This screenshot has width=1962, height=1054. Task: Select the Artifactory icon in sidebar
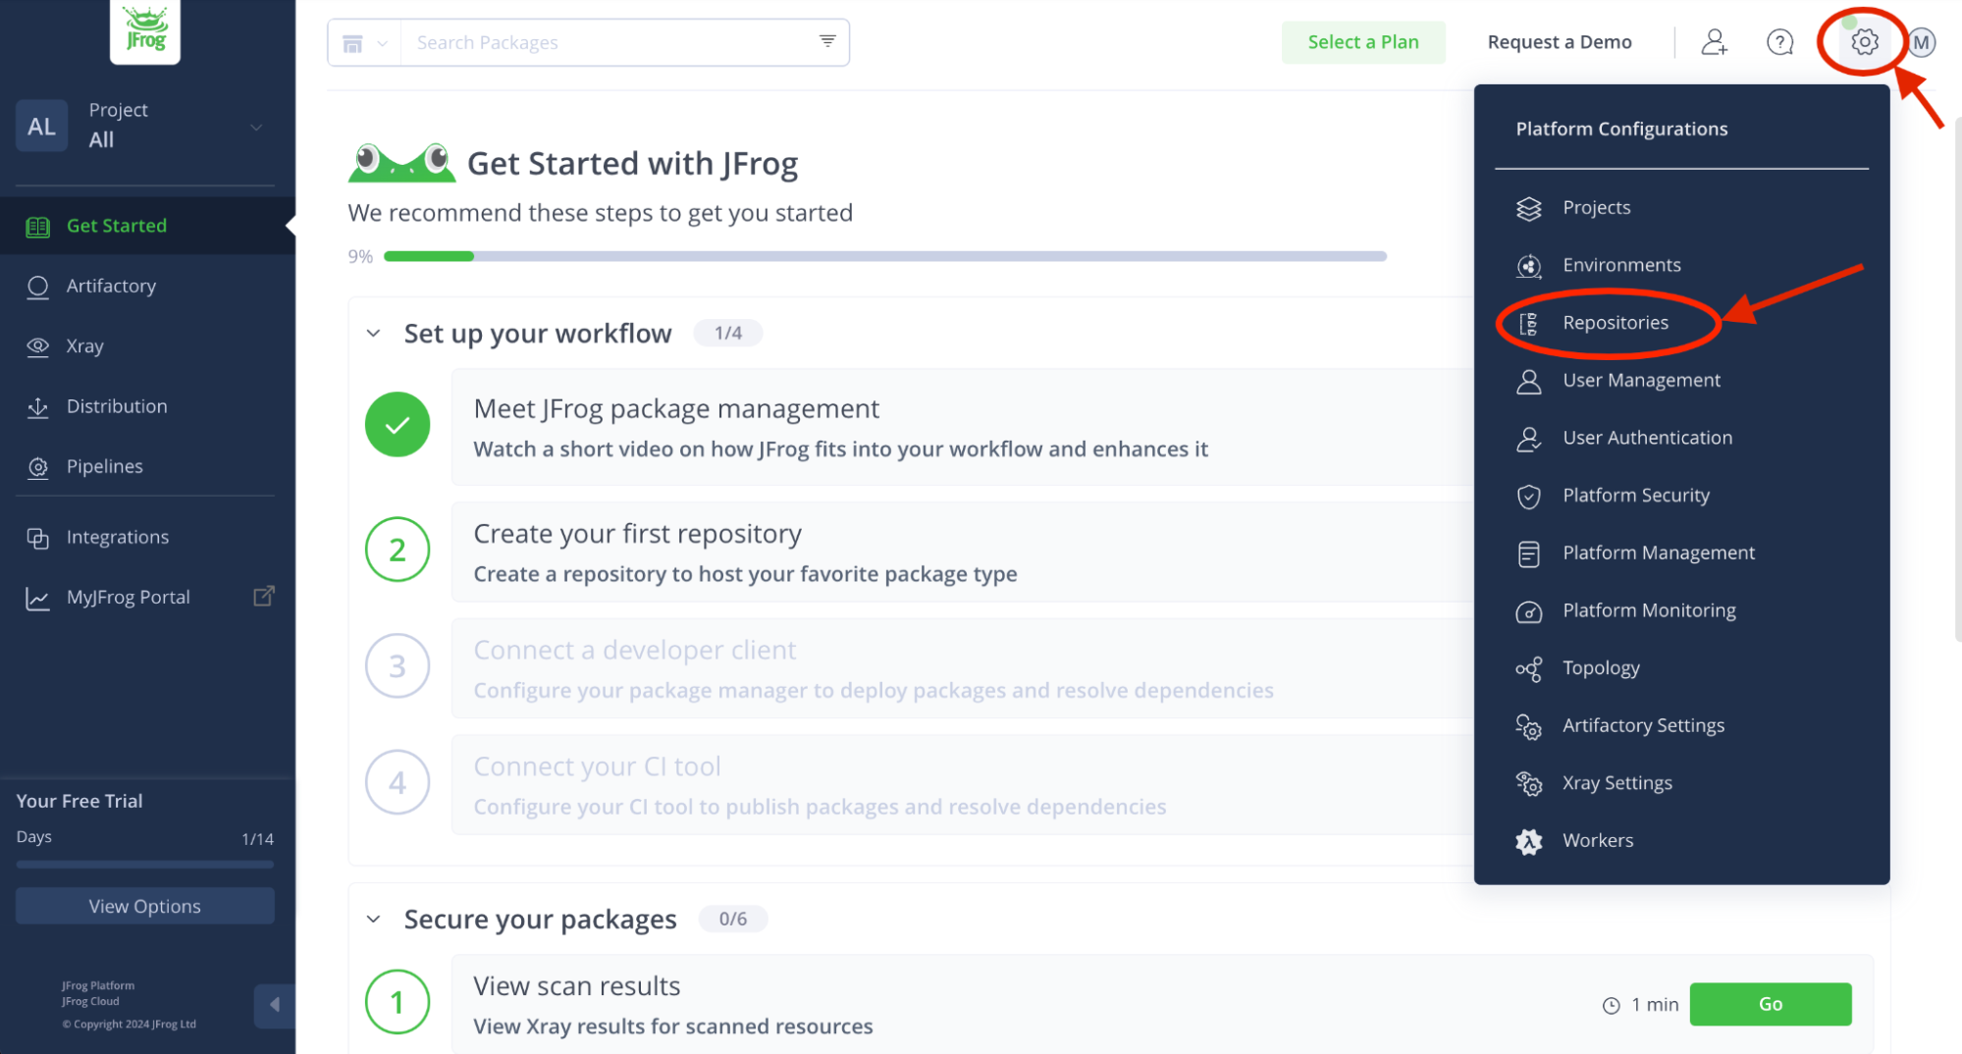[38, 286]
